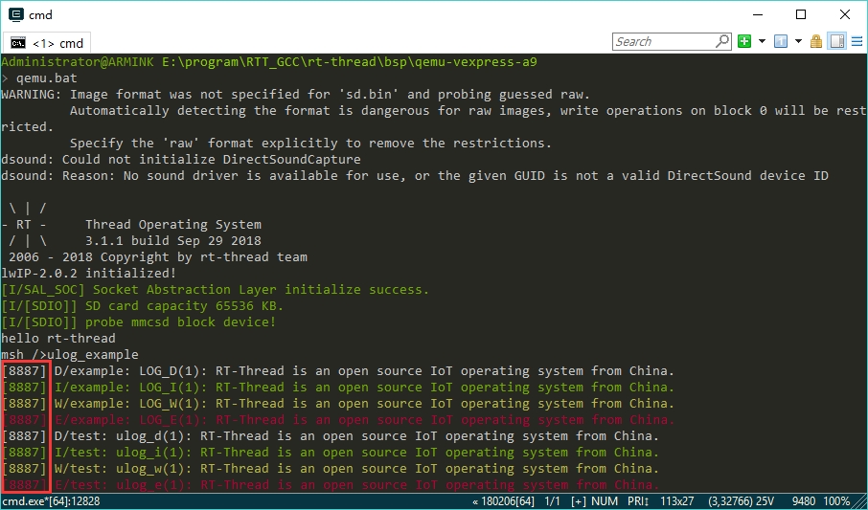The height and width of the screenshot is (510, 868).
Task: Click the cmd icon on the tab
Action: click(x=18, y=42)
